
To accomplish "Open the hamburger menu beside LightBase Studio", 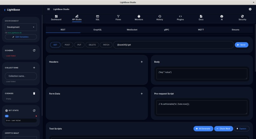I will [49, 9].
